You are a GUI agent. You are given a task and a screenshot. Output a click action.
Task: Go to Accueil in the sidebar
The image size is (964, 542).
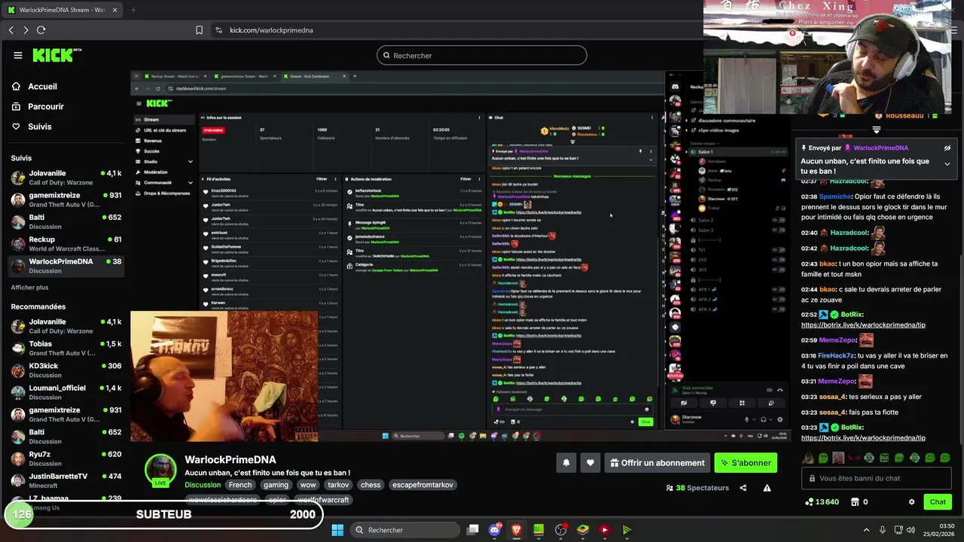pos(35,87)
